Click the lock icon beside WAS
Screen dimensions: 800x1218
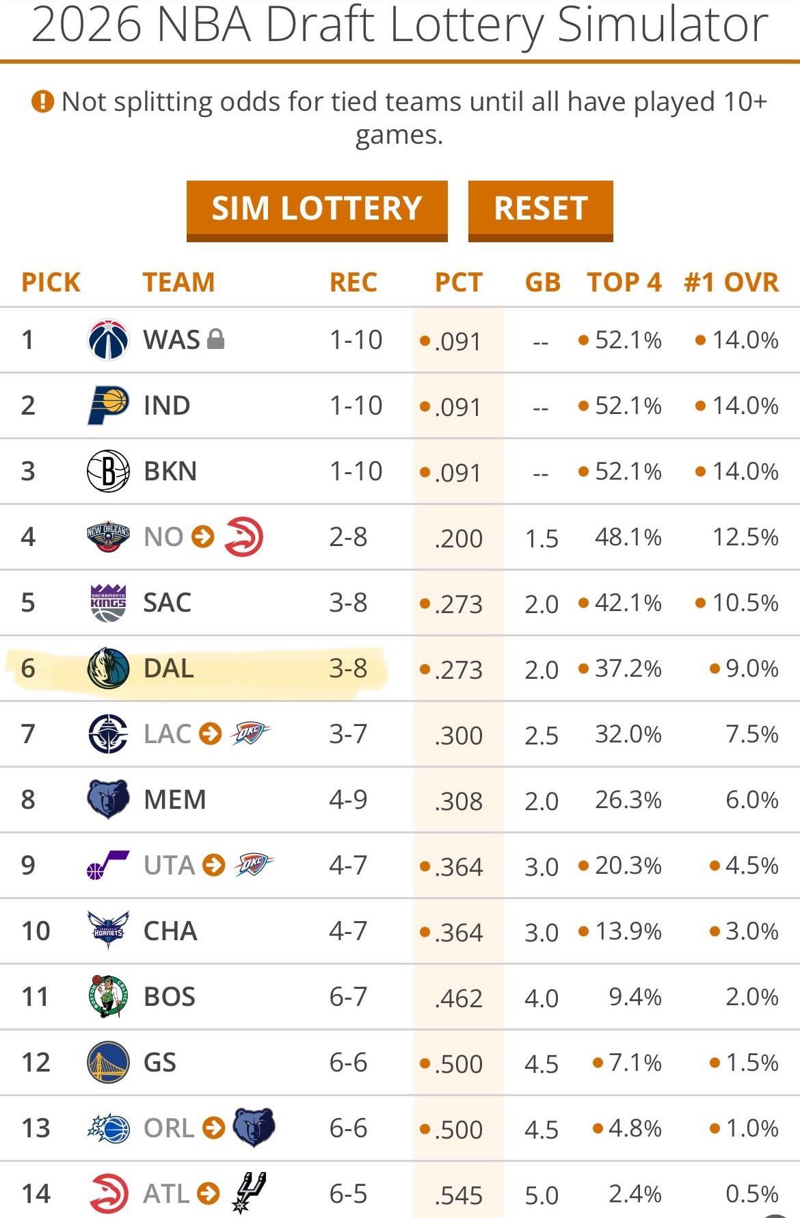215,339
